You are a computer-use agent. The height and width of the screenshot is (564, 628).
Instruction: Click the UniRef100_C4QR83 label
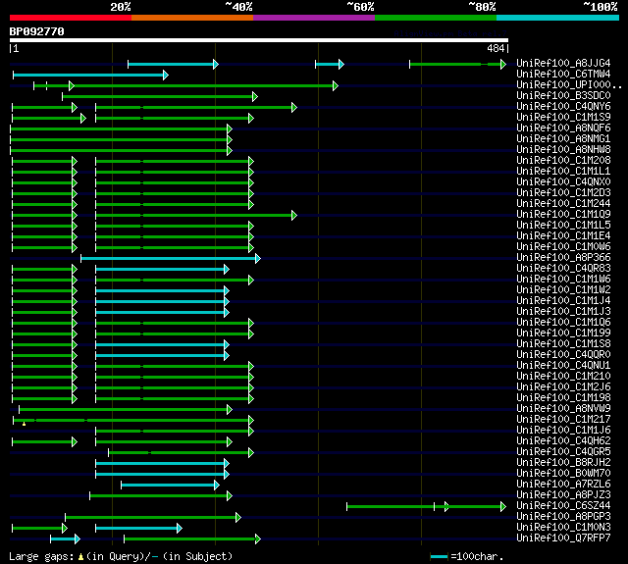[x=563, y=269]
